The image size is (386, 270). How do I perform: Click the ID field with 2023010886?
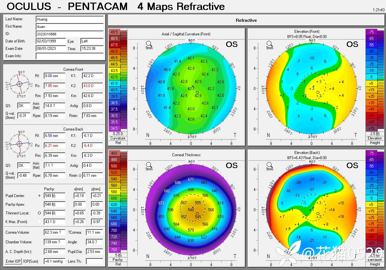[x=70, y=34]
